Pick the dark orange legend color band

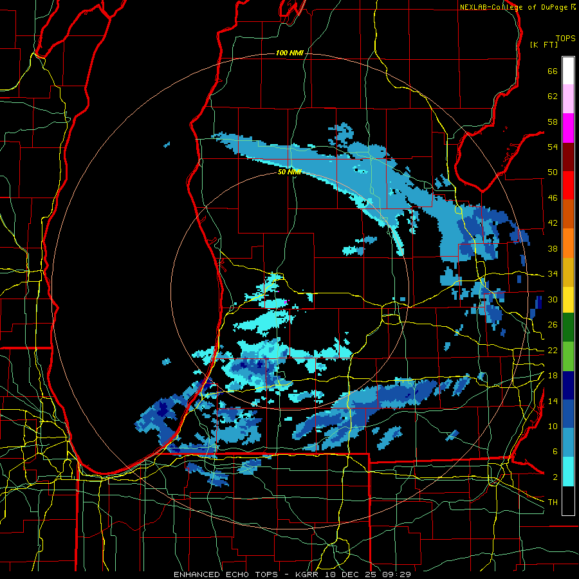click(568, 214)
